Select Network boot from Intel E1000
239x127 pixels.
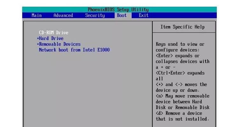tap(74, 50)
